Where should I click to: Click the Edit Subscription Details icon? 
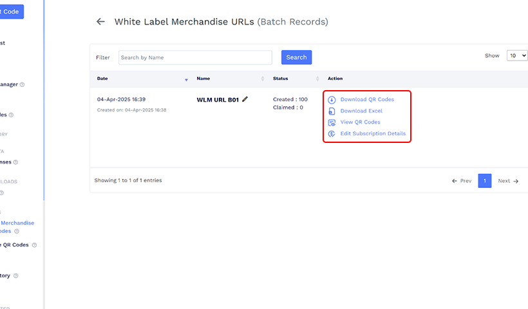(x=332, y=134)
